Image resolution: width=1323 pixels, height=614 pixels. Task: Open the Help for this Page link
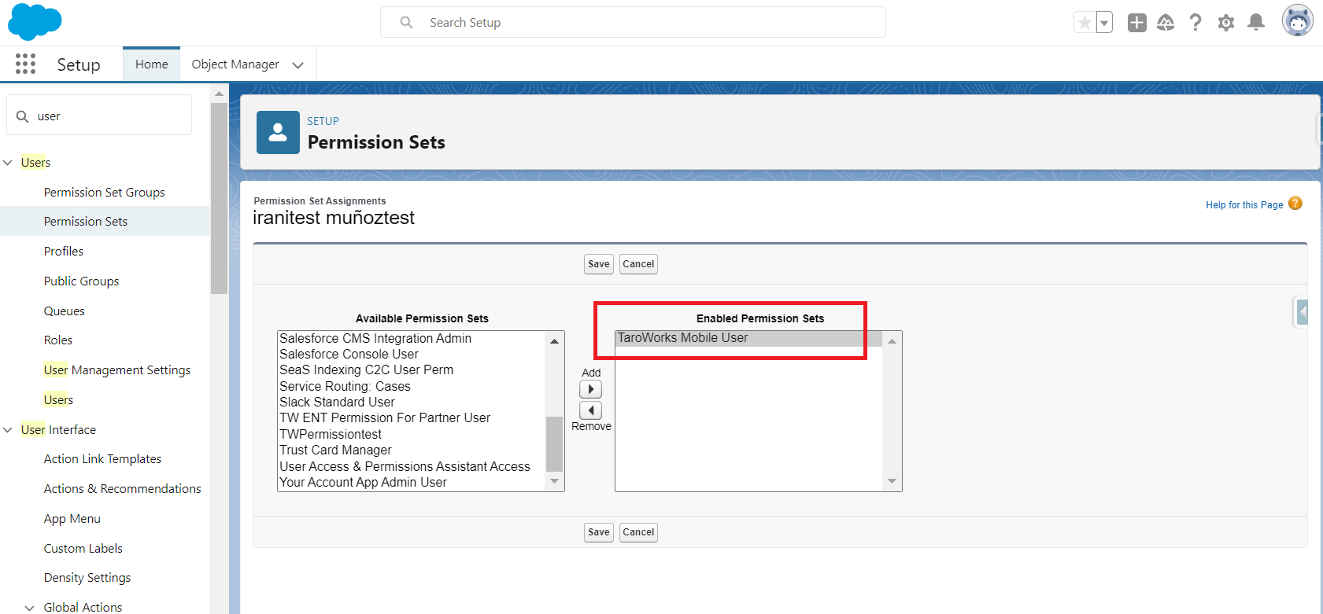pos(1244,205)
